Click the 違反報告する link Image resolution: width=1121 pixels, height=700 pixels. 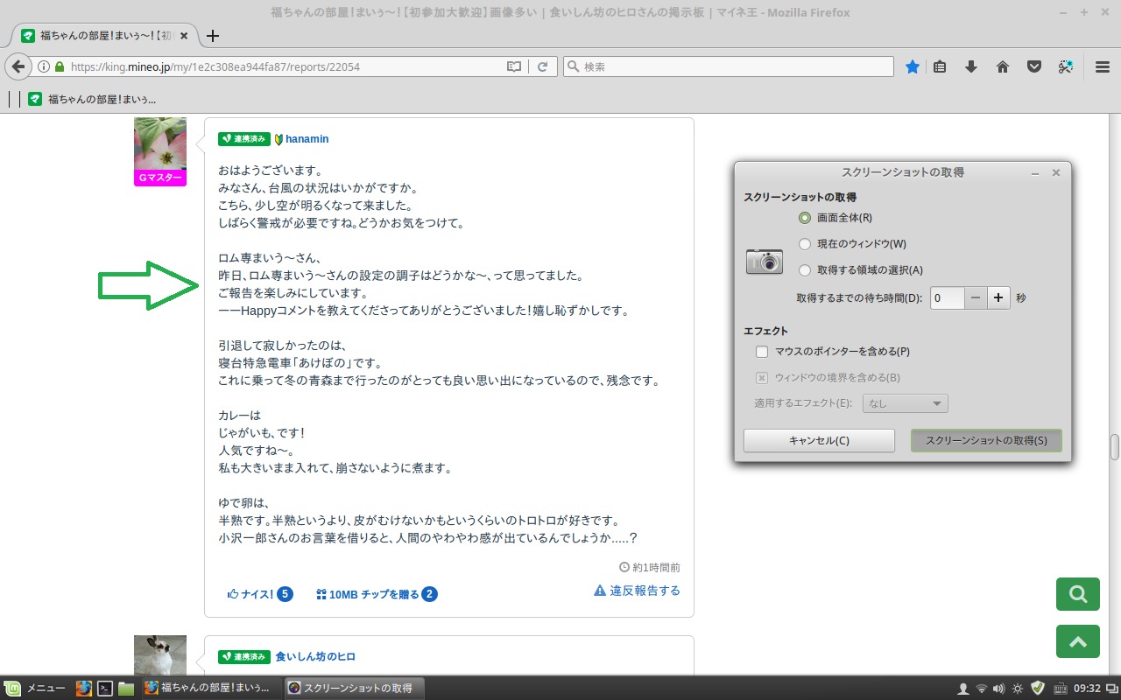click(x=637, y=591)
